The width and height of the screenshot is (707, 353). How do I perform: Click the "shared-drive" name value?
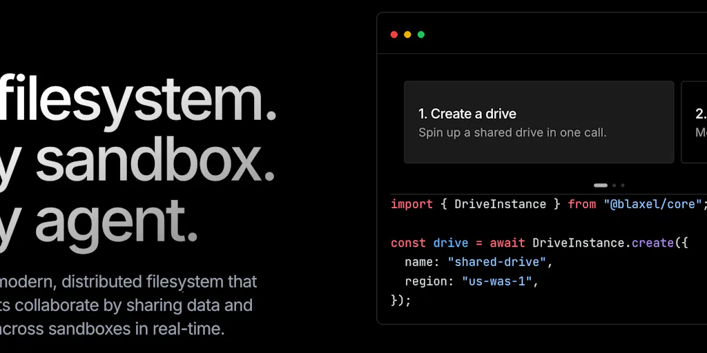(497, 261)
